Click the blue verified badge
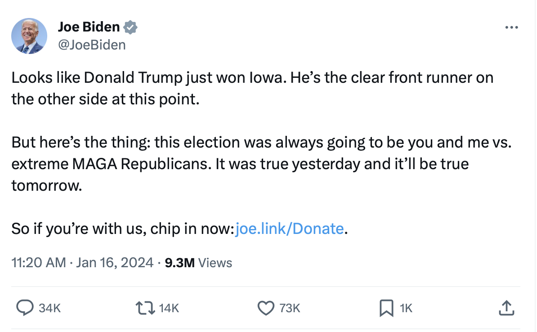Image resolution: width=537 pixels, height=332 pixels. (130, 27)
